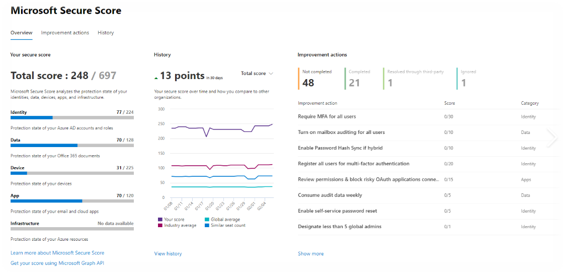
Task: Sort by the Score column header
Action: 449,103
